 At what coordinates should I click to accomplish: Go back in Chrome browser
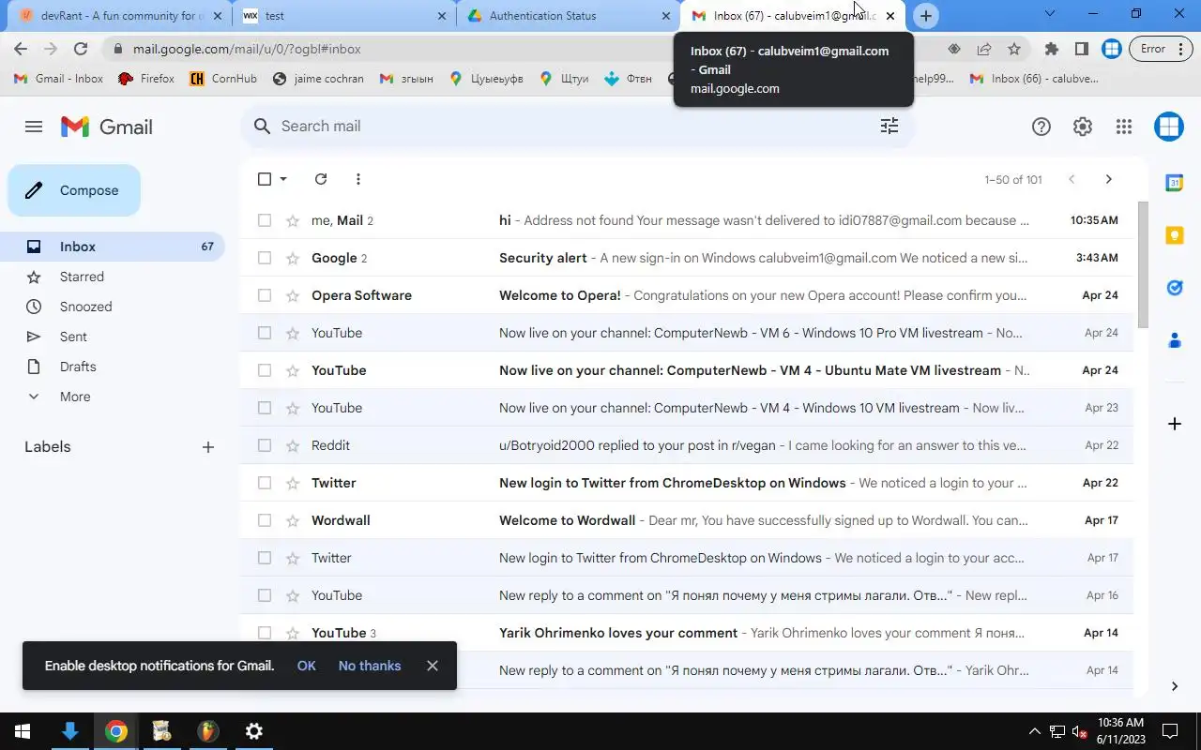click(x=21, y=49)
